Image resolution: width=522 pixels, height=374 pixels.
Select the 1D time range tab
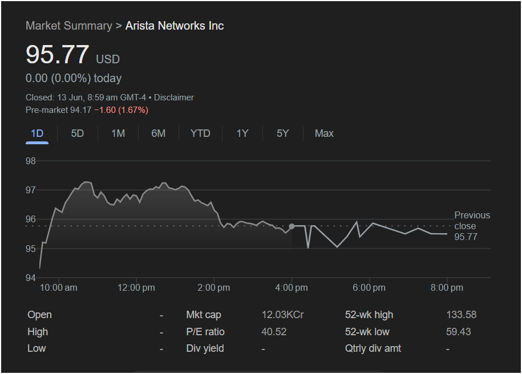pos(37,134)
